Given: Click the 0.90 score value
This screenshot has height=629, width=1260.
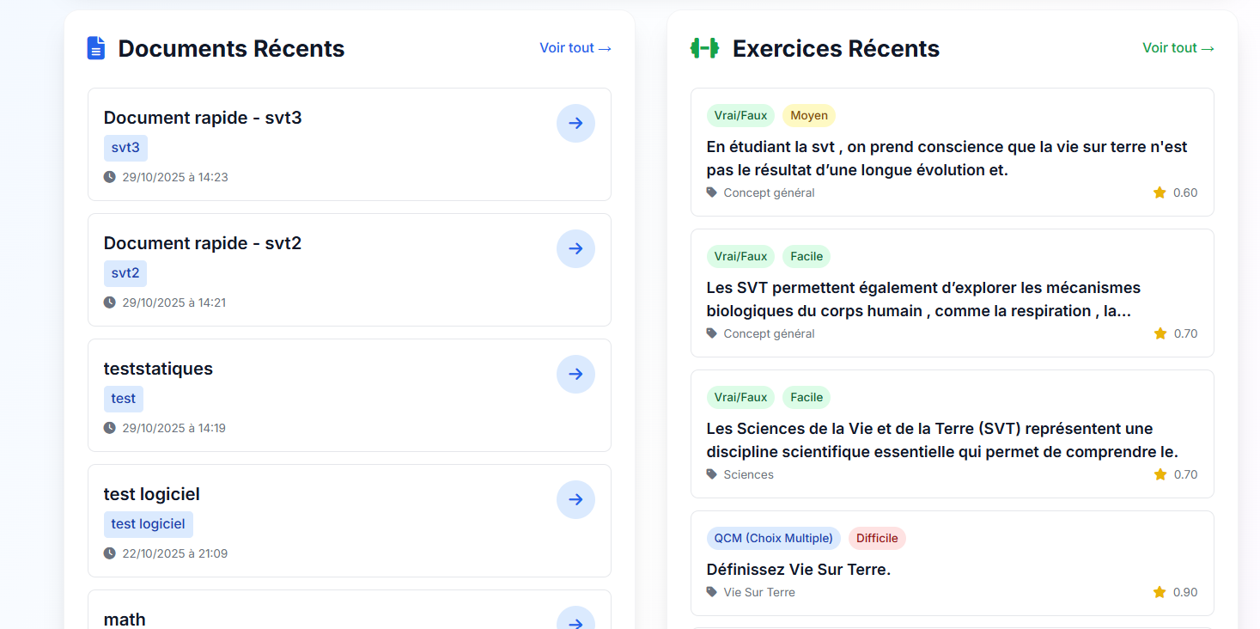Looking at the screenshot, I should pyautogui.click(x=1185, y=592).
